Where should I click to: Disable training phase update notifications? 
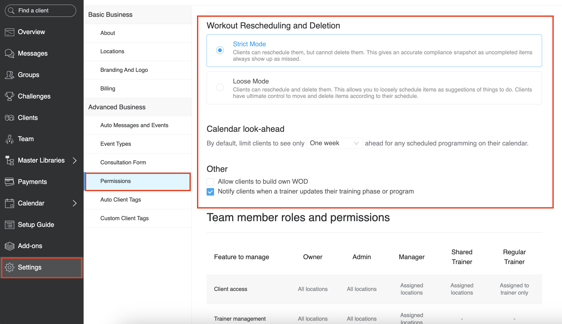click(210, 192)
